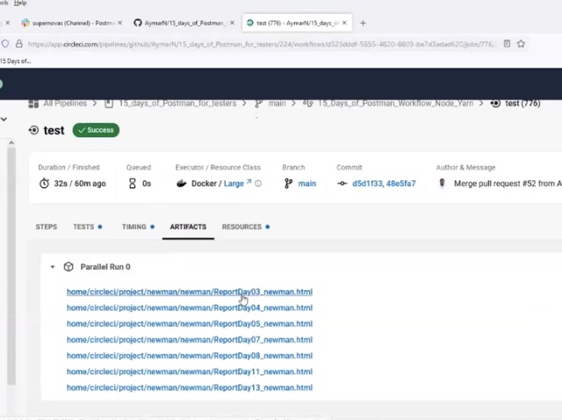The width and height of the screenshot is (562, 420).
Task: Click the Success status badge
Action: [x=96, y=130]
